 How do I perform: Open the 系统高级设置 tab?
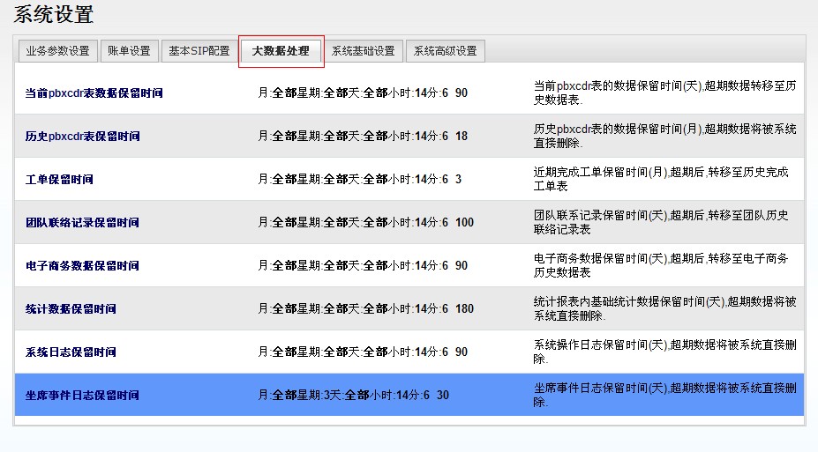click(445, 51)
